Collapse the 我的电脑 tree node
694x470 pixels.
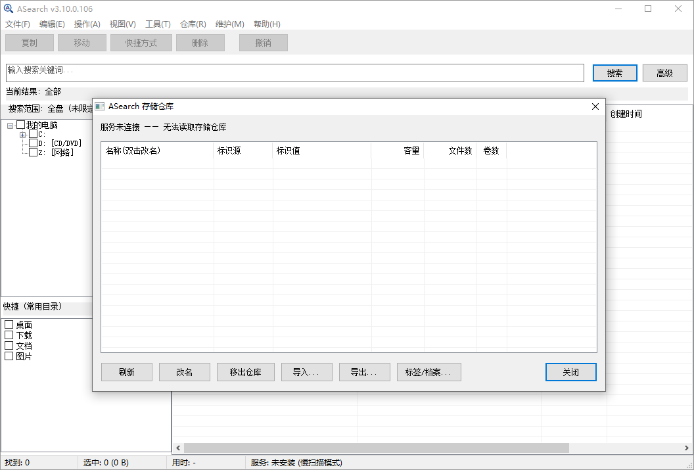coord(10,126)
